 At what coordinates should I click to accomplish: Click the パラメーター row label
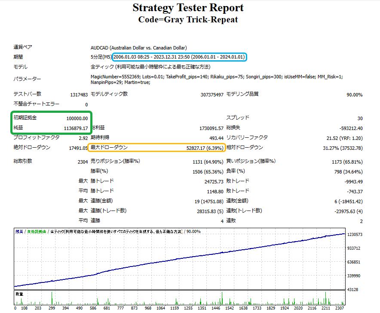point(27,79)
